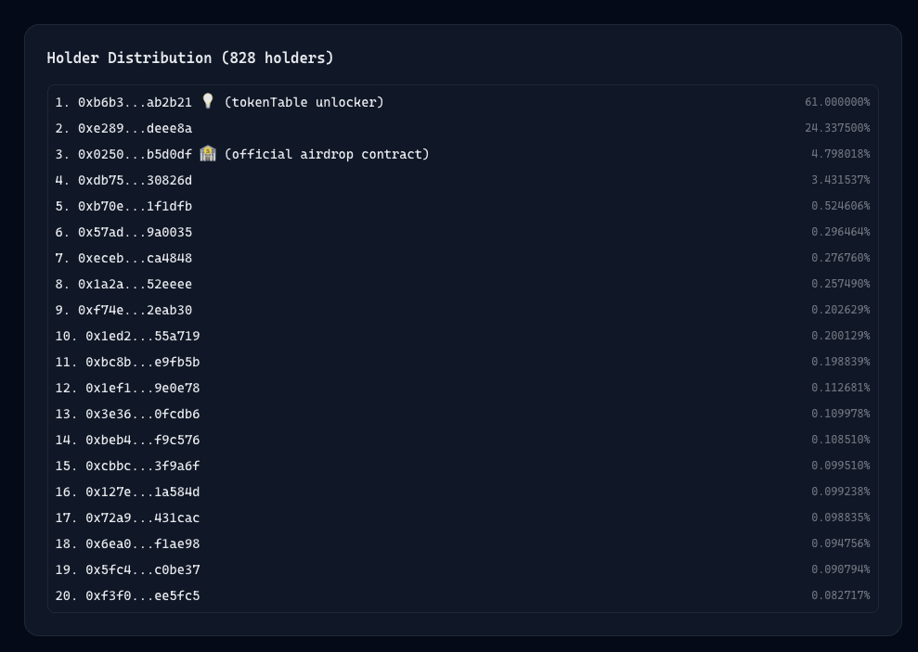
Task: Click the Holder Distribution (828 holders) heading
Action: 189,58
